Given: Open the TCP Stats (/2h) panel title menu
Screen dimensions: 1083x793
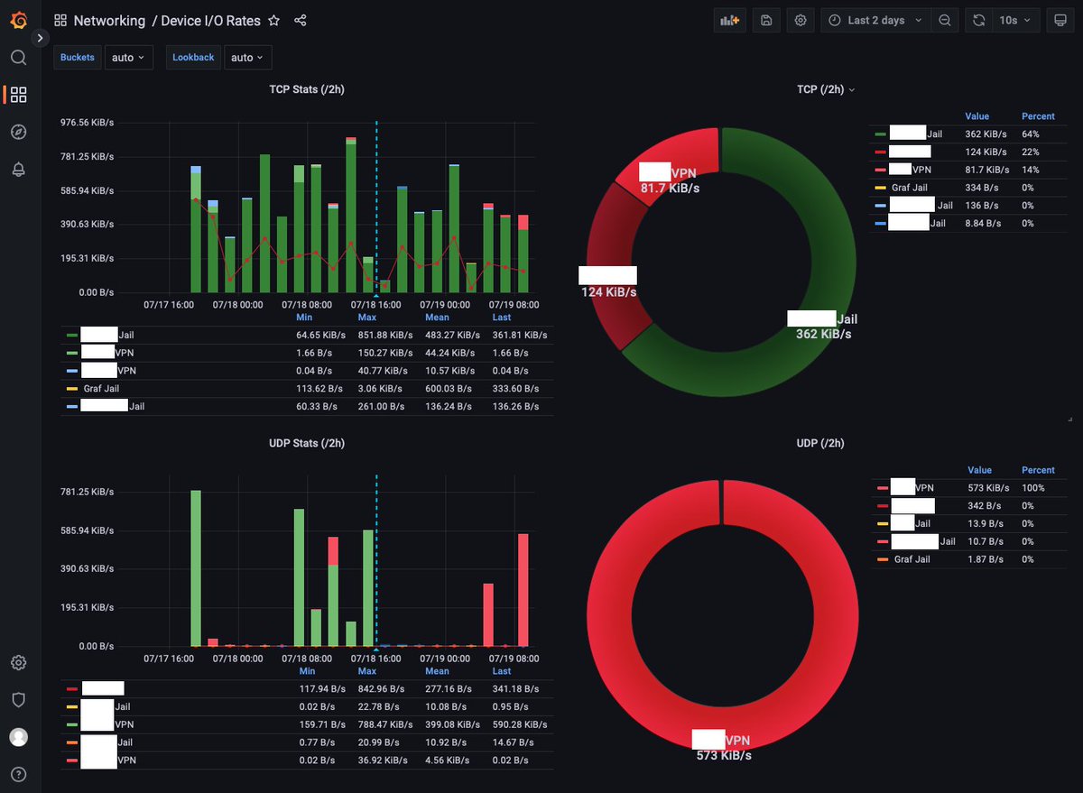Looking at the screenshot, I should [x=307, y=89].
